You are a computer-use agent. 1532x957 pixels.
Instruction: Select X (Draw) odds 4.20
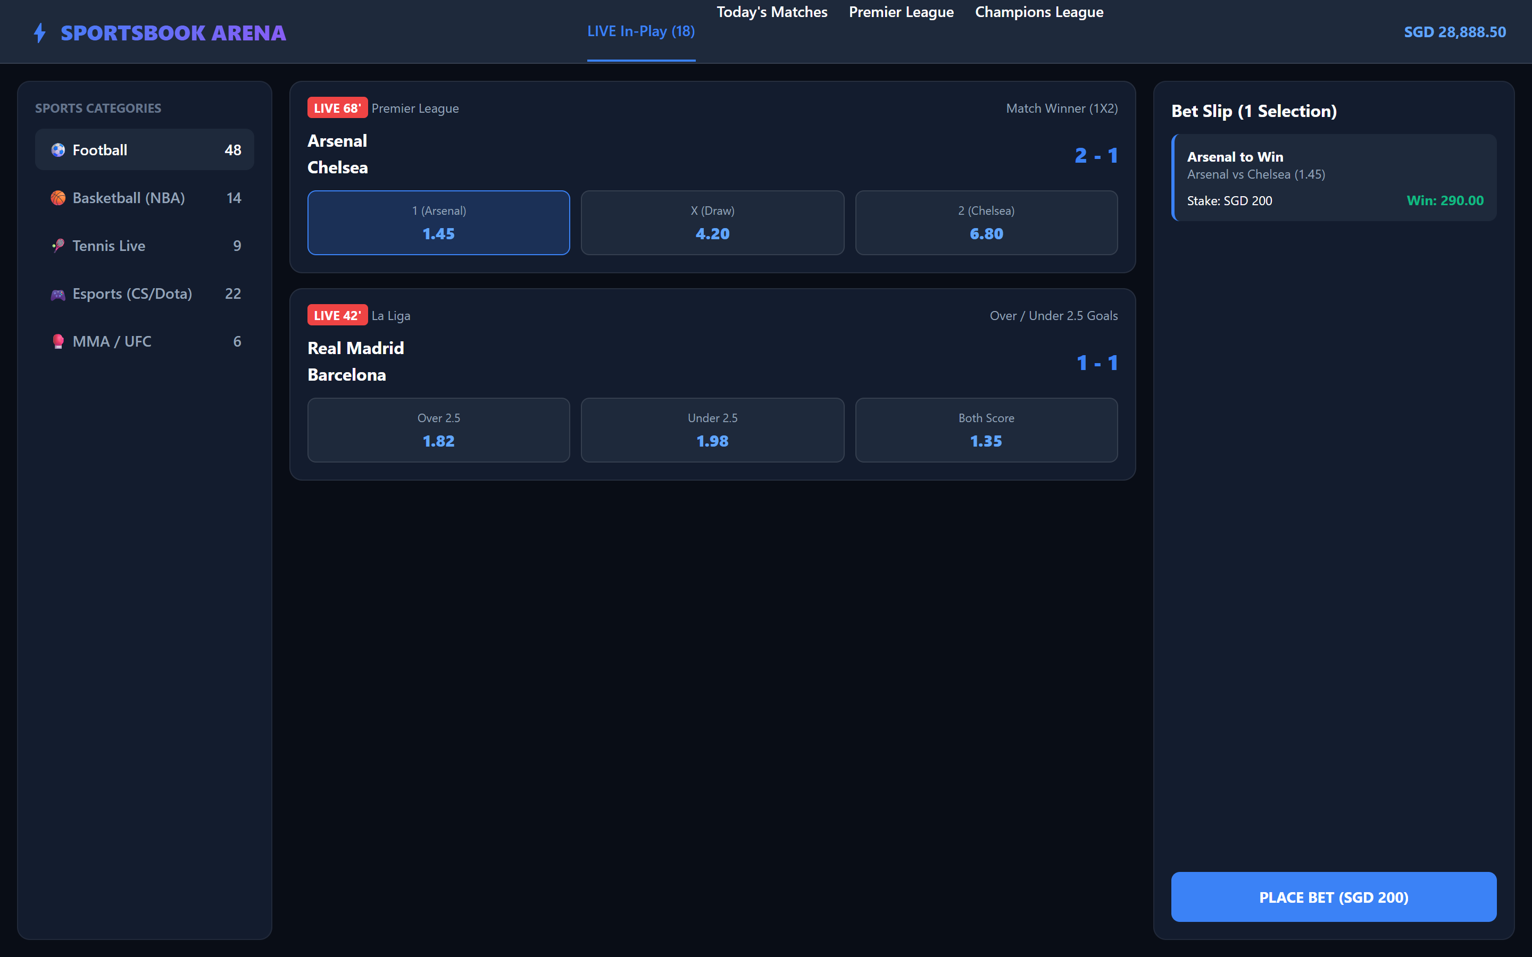click(712, 223)
